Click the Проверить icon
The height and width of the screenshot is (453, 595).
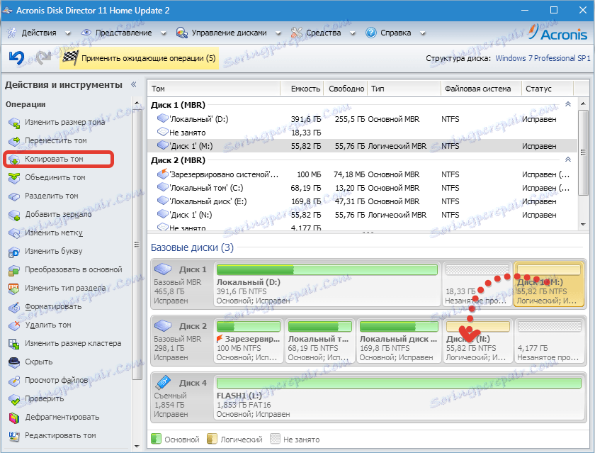coord(14,398)
